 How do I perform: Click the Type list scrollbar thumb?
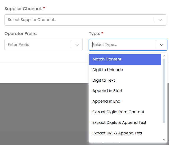[x=164, y=90]
